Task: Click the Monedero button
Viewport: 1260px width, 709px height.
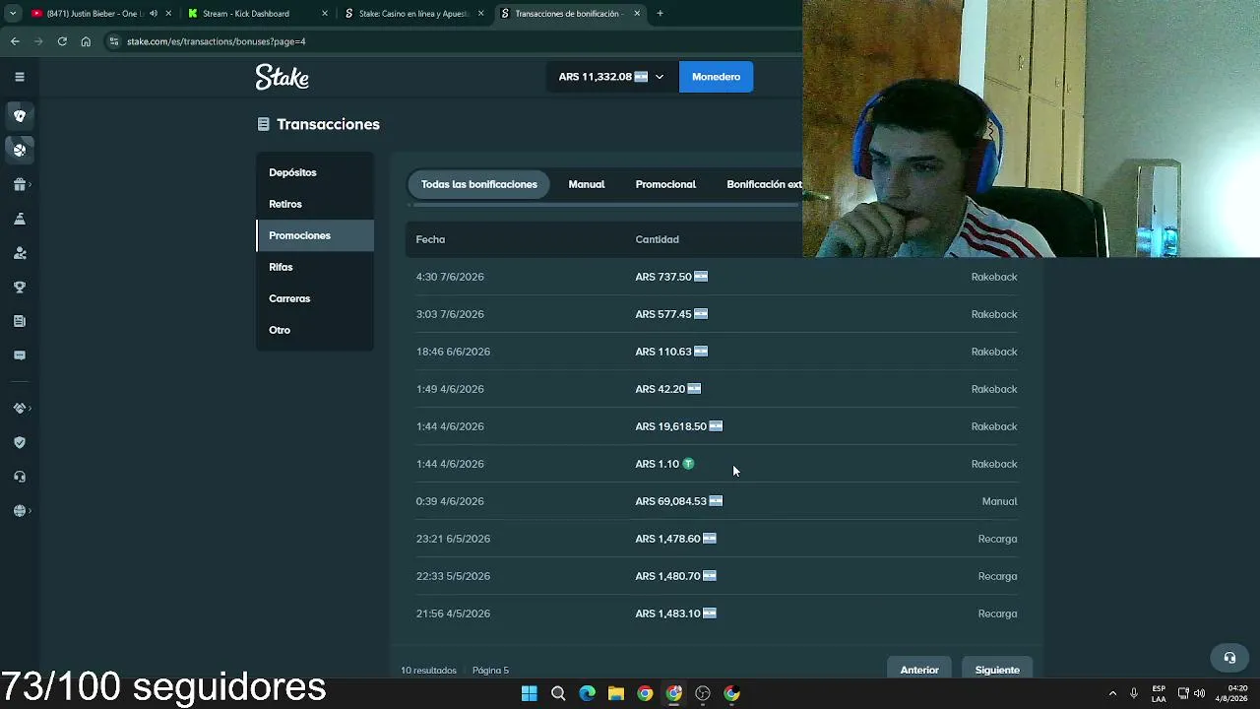Action: coord(716,77)
